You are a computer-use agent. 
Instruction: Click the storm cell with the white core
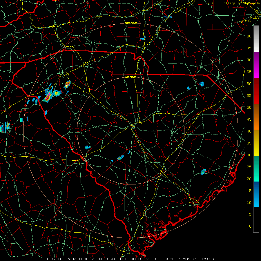[67, 85]
